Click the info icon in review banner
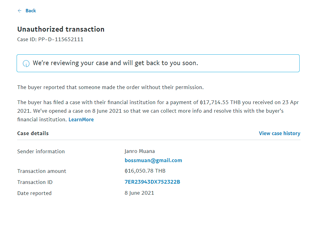The width and height of the screenshot is (311, 230). tap(26, 64)
